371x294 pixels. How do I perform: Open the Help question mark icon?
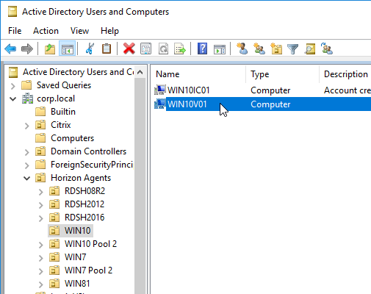202,49
